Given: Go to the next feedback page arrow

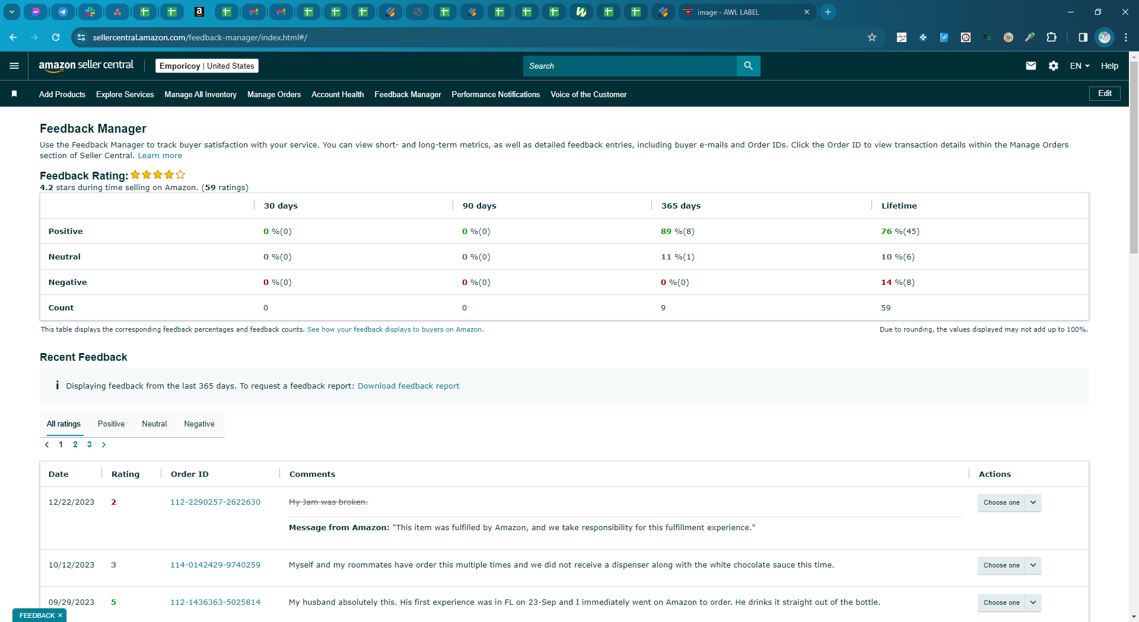Looking at the screenshot, I should tap(104, 444).
